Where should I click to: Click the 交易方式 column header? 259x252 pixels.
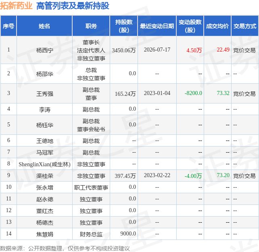[245, 26]
